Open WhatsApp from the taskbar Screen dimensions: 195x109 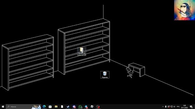click(80, 107)
